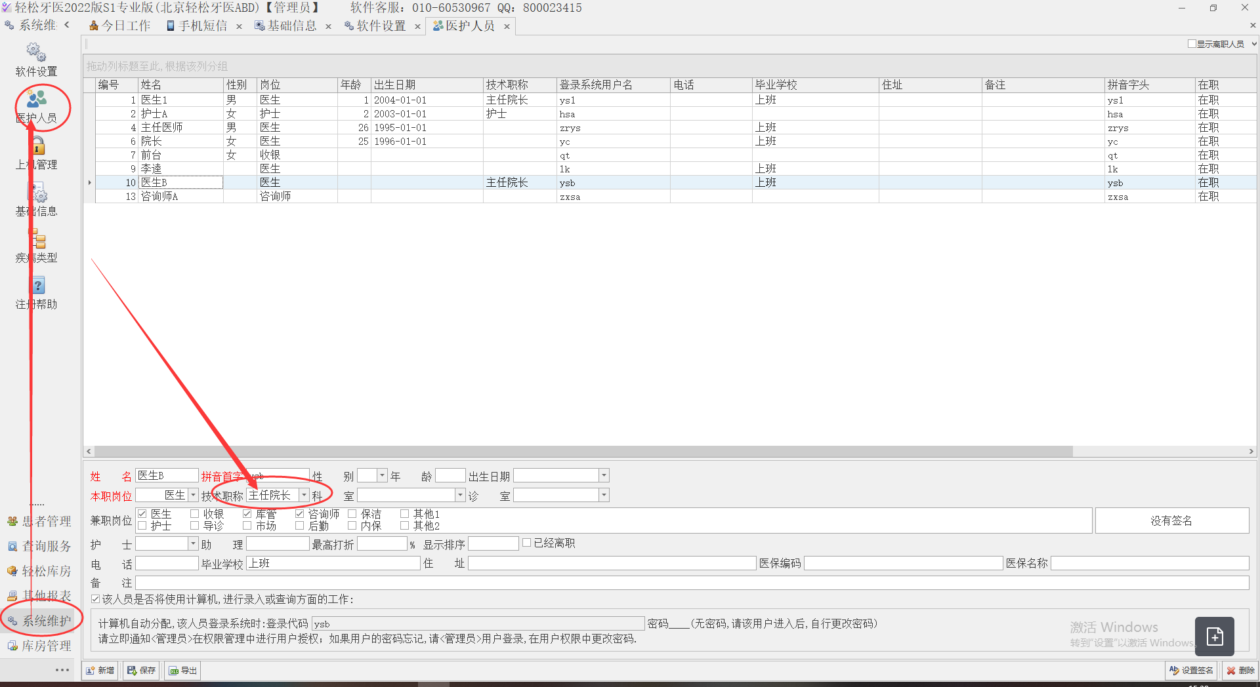This screenshot has width=1260, height=687.
Task: Open sidebar overflow dots menu
Action: pyautogui.click(x=62, y=670)
